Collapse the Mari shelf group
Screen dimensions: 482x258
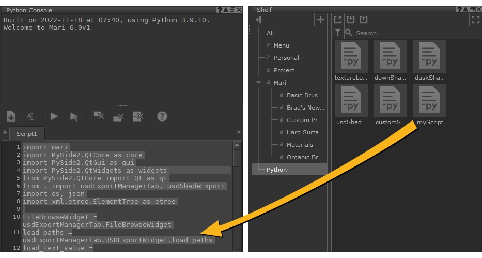click(258, 83)
